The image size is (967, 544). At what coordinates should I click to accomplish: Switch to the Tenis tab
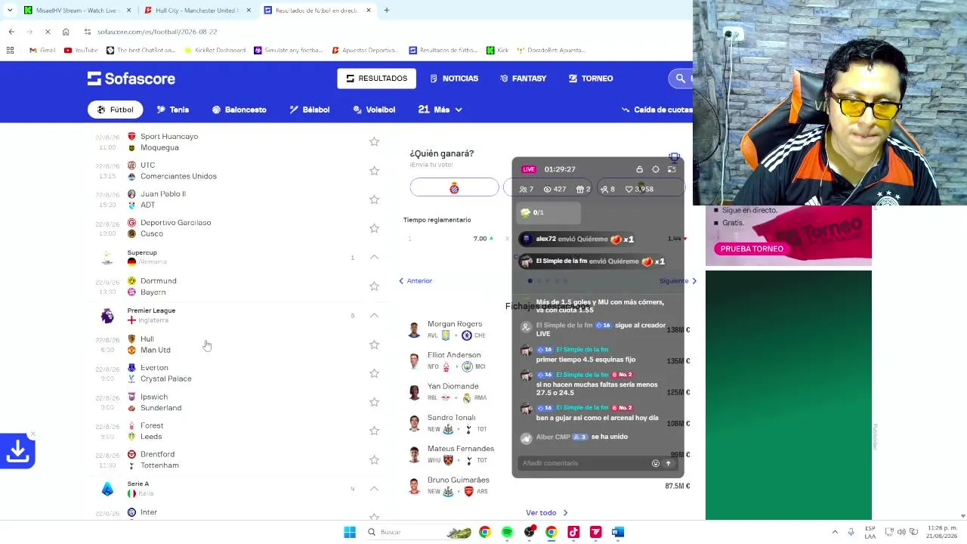(x=172, y=110)
